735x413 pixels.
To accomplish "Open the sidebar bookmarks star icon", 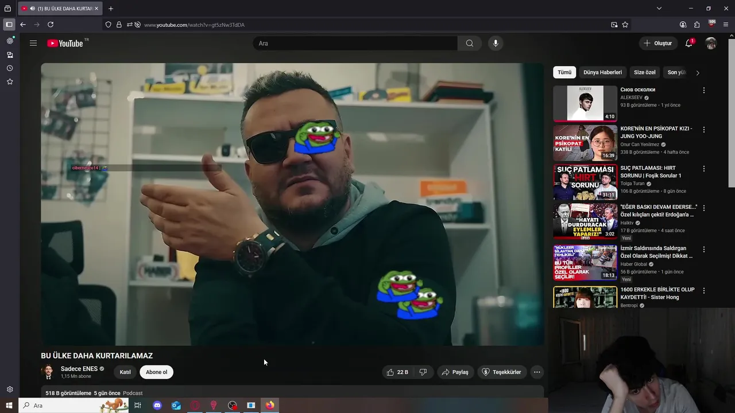I will coord(10,82).
